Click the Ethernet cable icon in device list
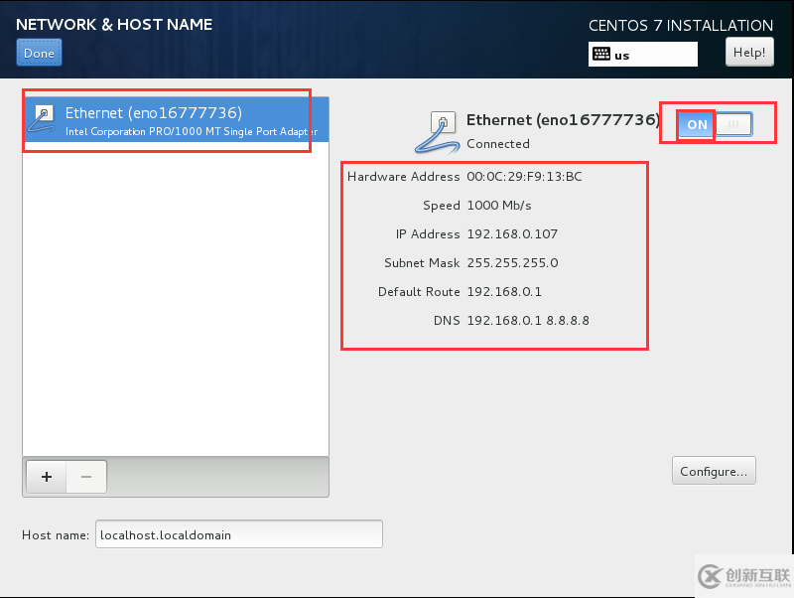The width and height of the screenshot is (794, 598). [42, 118]
